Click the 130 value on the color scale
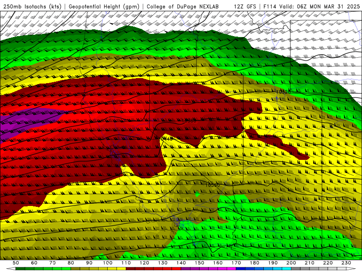This screenshot has width=362, height=271. [163, 263]
